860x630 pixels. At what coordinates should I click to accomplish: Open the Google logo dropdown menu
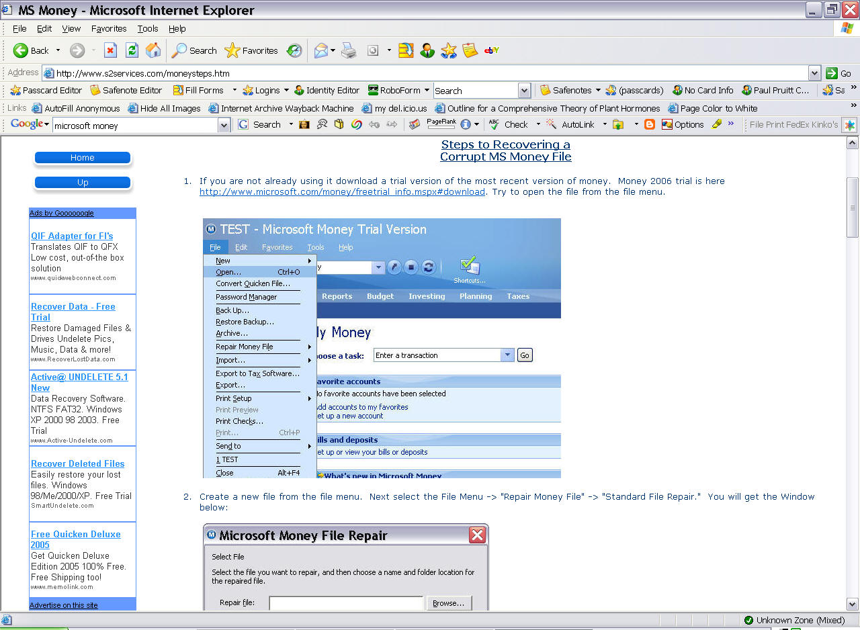[x=30, y=124]
